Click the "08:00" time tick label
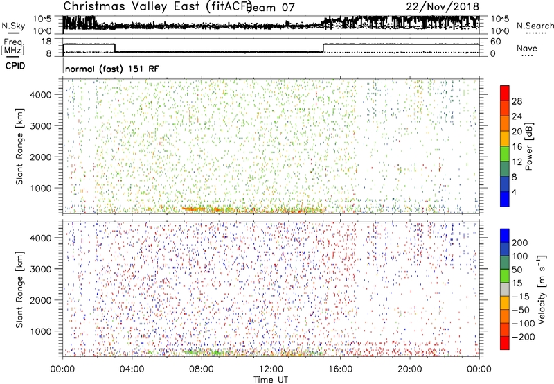 [202, 369]
